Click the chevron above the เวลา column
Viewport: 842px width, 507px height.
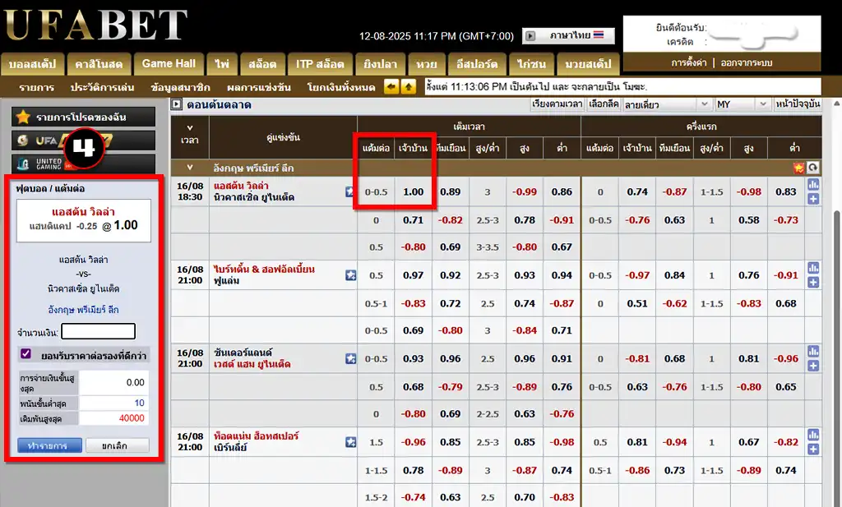point(190,127)
